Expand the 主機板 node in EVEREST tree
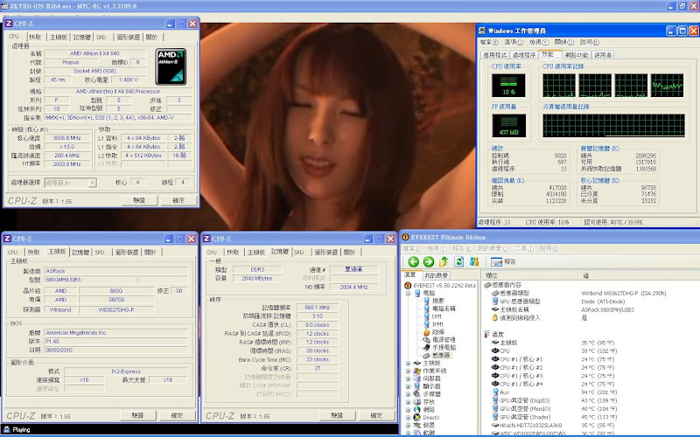This screenshot has height=437, width=700. click(408, 364)
